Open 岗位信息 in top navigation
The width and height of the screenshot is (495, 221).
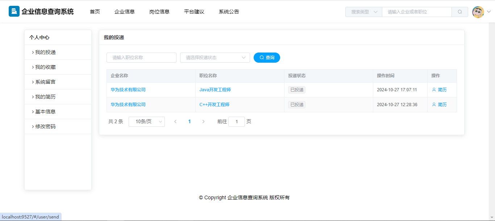click(159, 12)
